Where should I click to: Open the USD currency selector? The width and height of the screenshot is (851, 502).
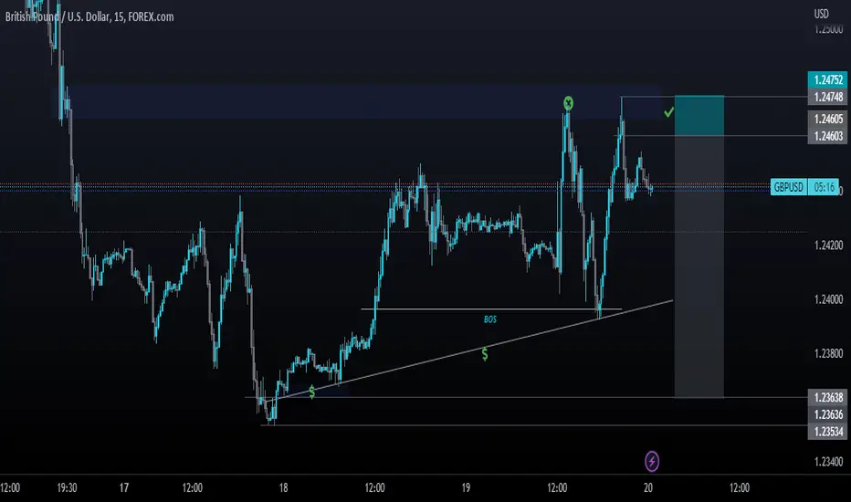(x=821, y=14)
